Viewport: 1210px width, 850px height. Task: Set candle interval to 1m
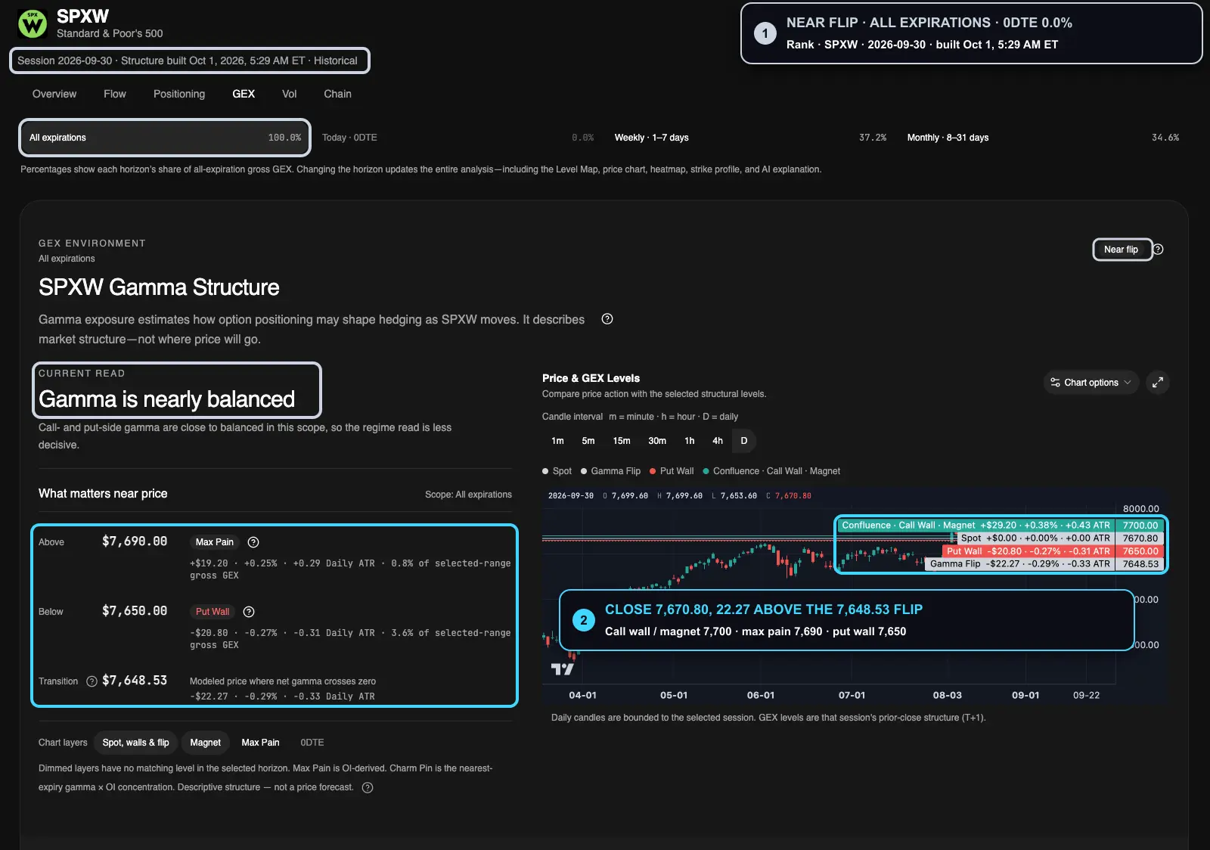557,441
